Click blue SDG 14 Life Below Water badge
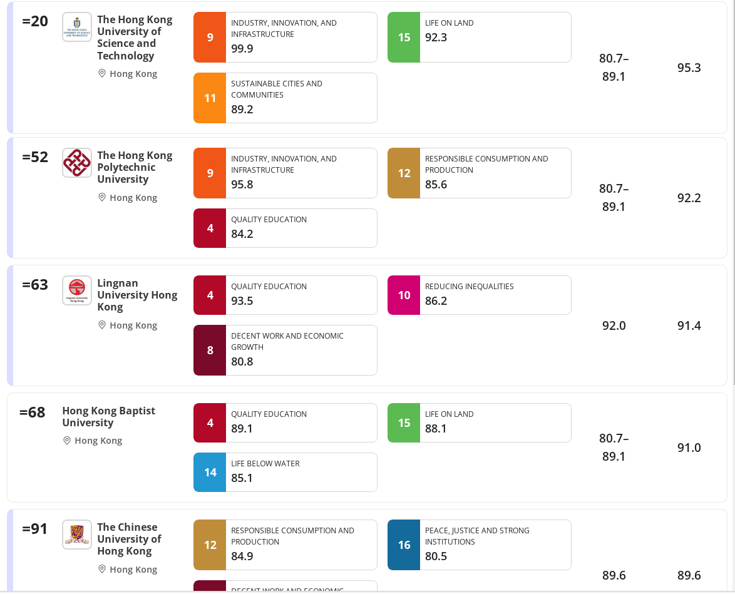 point(210,472)
